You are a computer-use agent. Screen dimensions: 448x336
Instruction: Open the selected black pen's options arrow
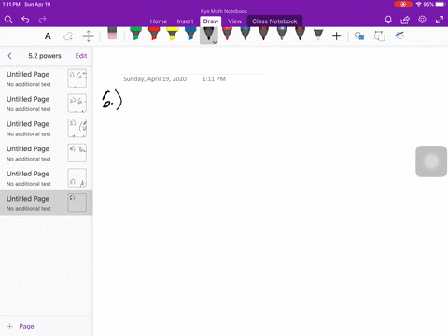215,42
